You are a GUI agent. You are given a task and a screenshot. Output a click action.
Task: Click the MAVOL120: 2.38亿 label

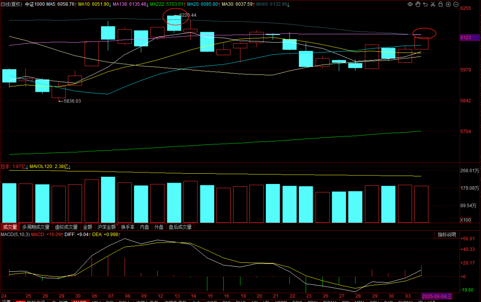(x=50, y=167)
